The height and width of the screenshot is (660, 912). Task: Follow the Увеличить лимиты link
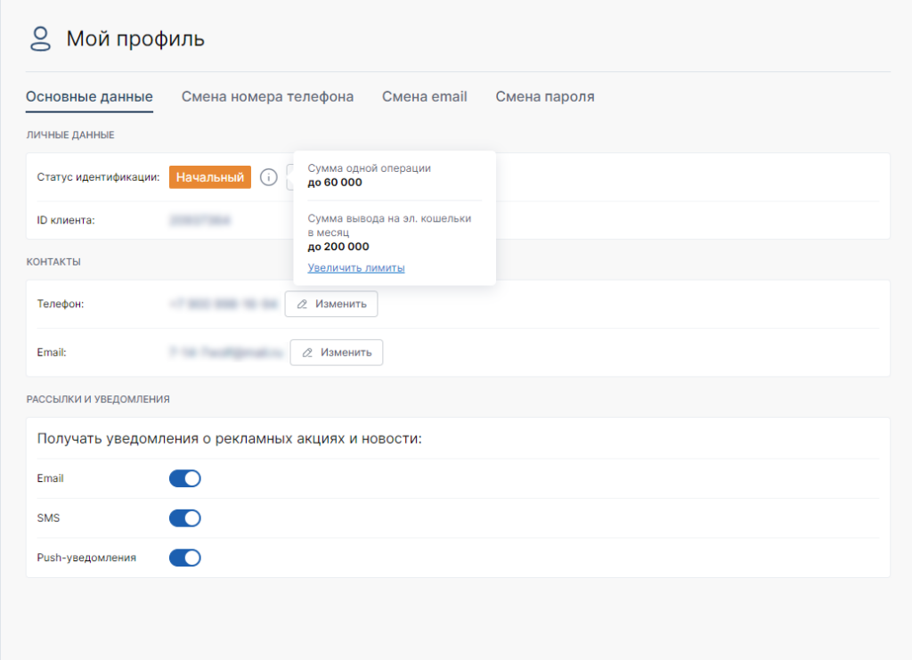(356, 267)
